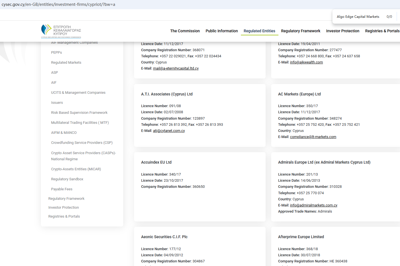Open the top Investor Protection menu
The width and height of the screenshot is (400, 266).
point(342,31)
